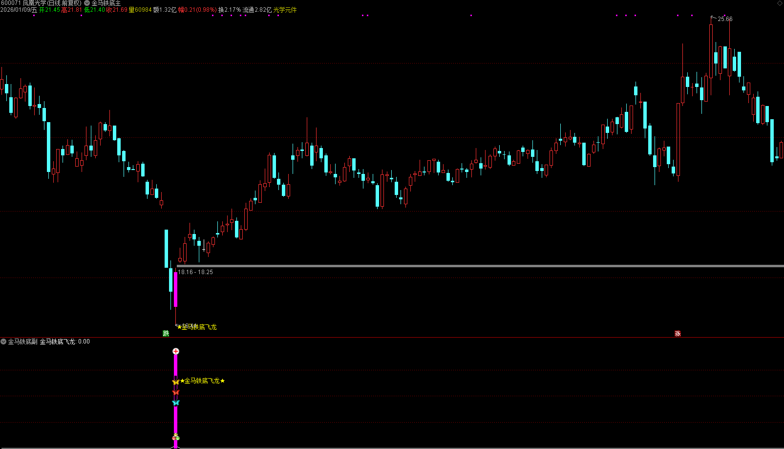Click the red plus circle icon atop magenta bar

pos(176,351)
